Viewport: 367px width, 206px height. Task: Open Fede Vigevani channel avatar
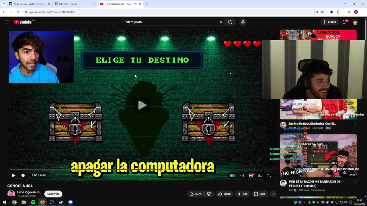[11, 194]
